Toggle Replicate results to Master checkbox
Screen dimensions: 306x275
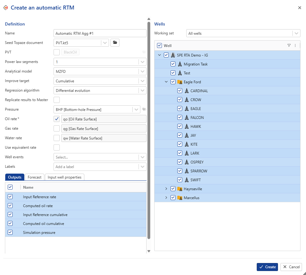(57, 100)
